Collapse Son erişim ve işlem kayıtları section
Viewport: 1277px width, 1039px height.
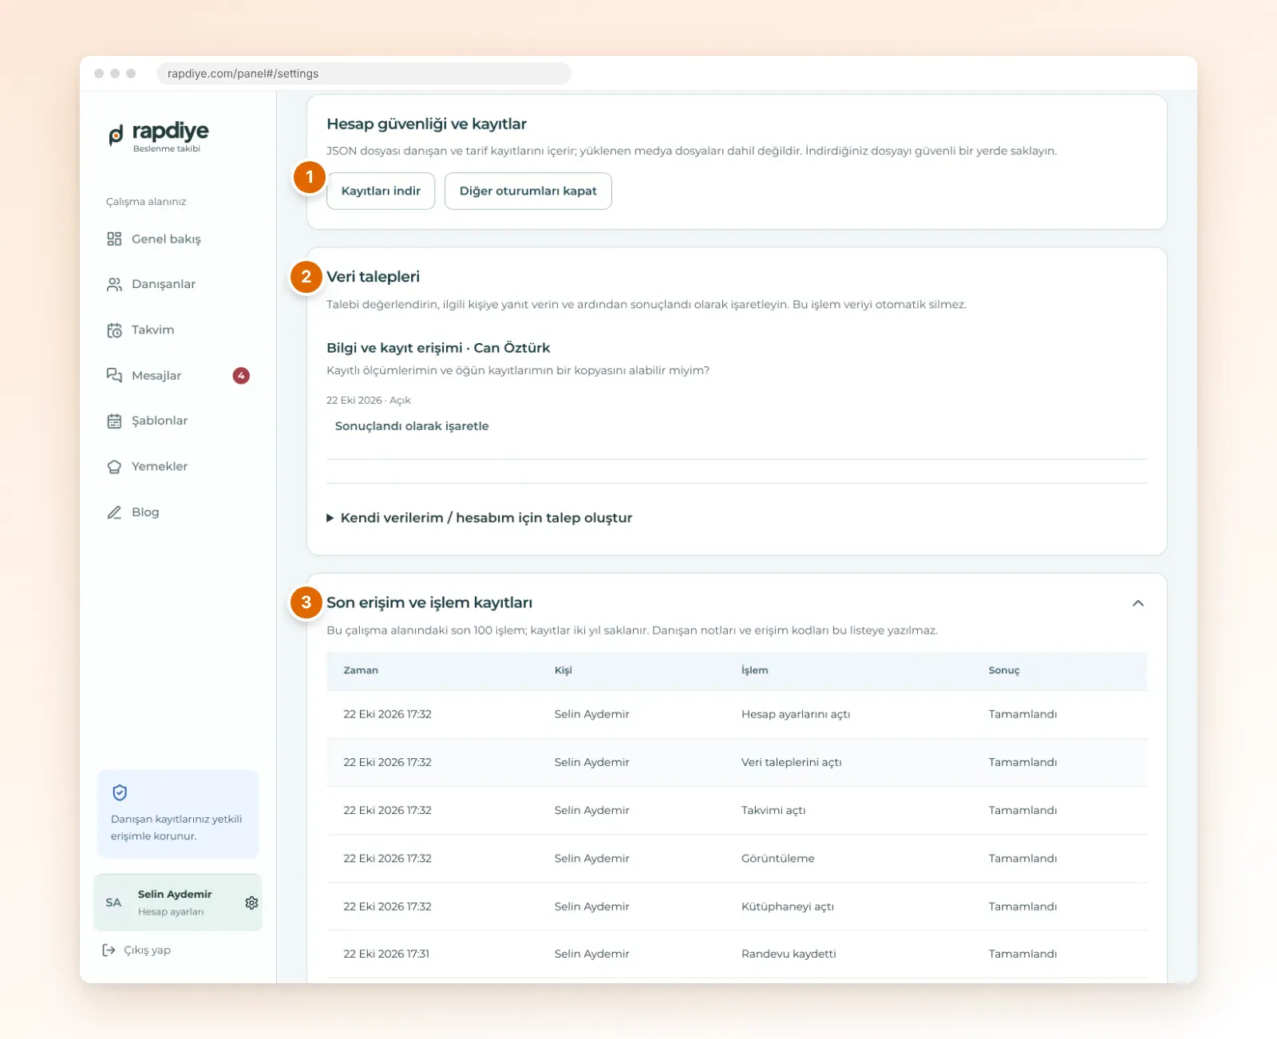click(1138, 603)
